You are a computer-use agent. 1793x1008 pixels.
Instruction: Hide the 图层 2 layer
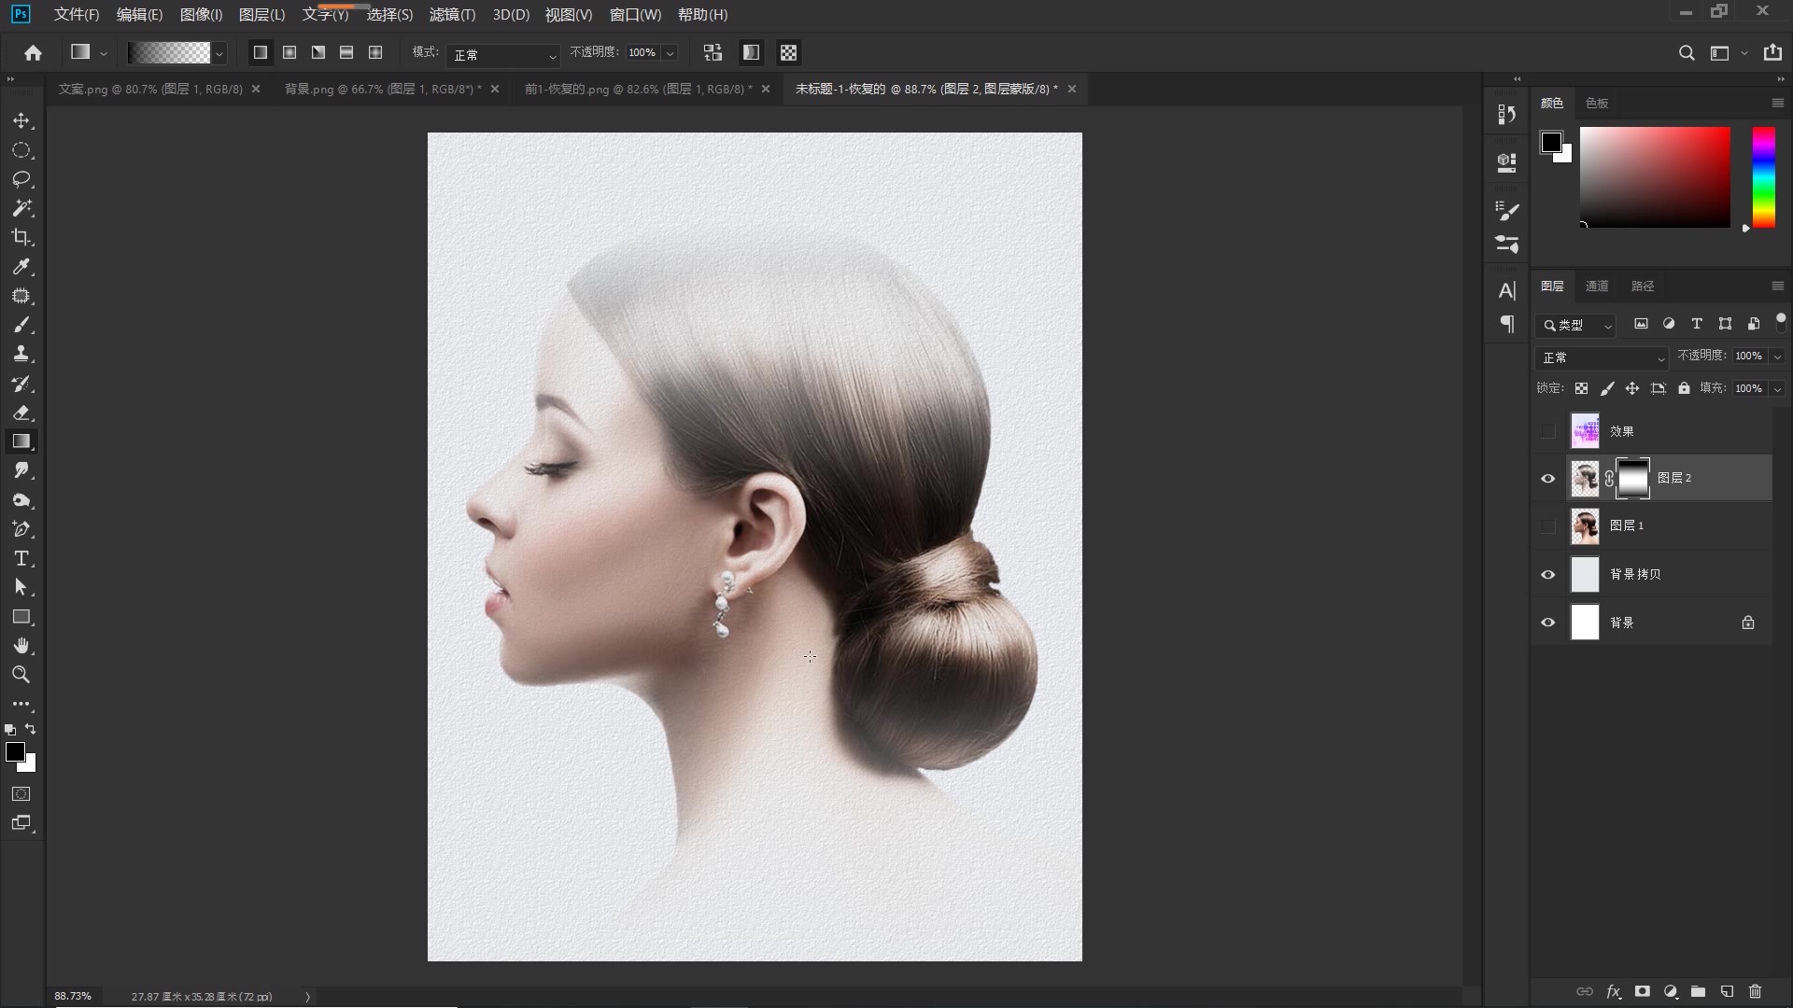click(1548, 479)
